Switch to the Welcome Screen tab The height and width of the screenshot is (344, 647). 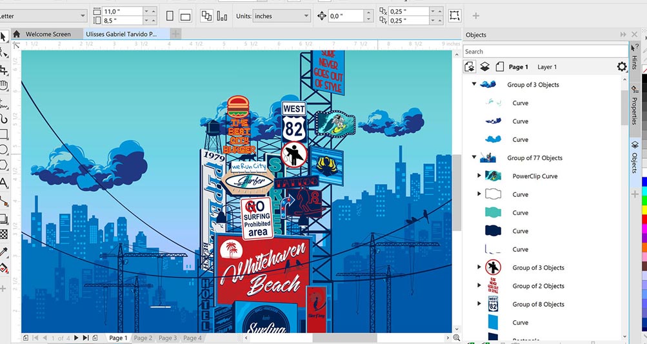[x=48, y=34]
